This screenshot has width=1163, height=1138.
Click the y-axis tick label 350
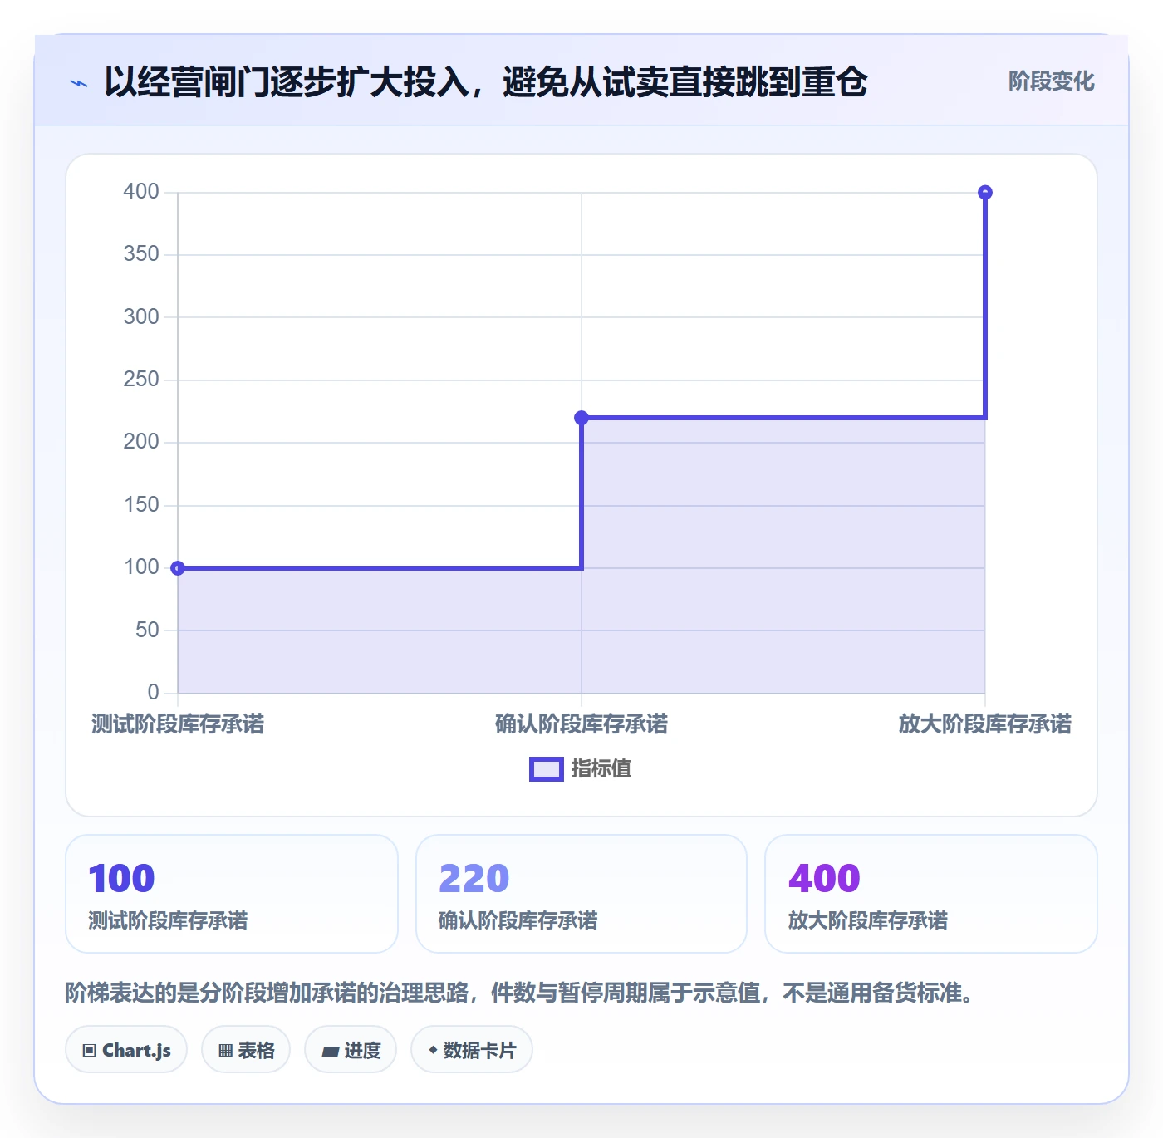(141, 254)
